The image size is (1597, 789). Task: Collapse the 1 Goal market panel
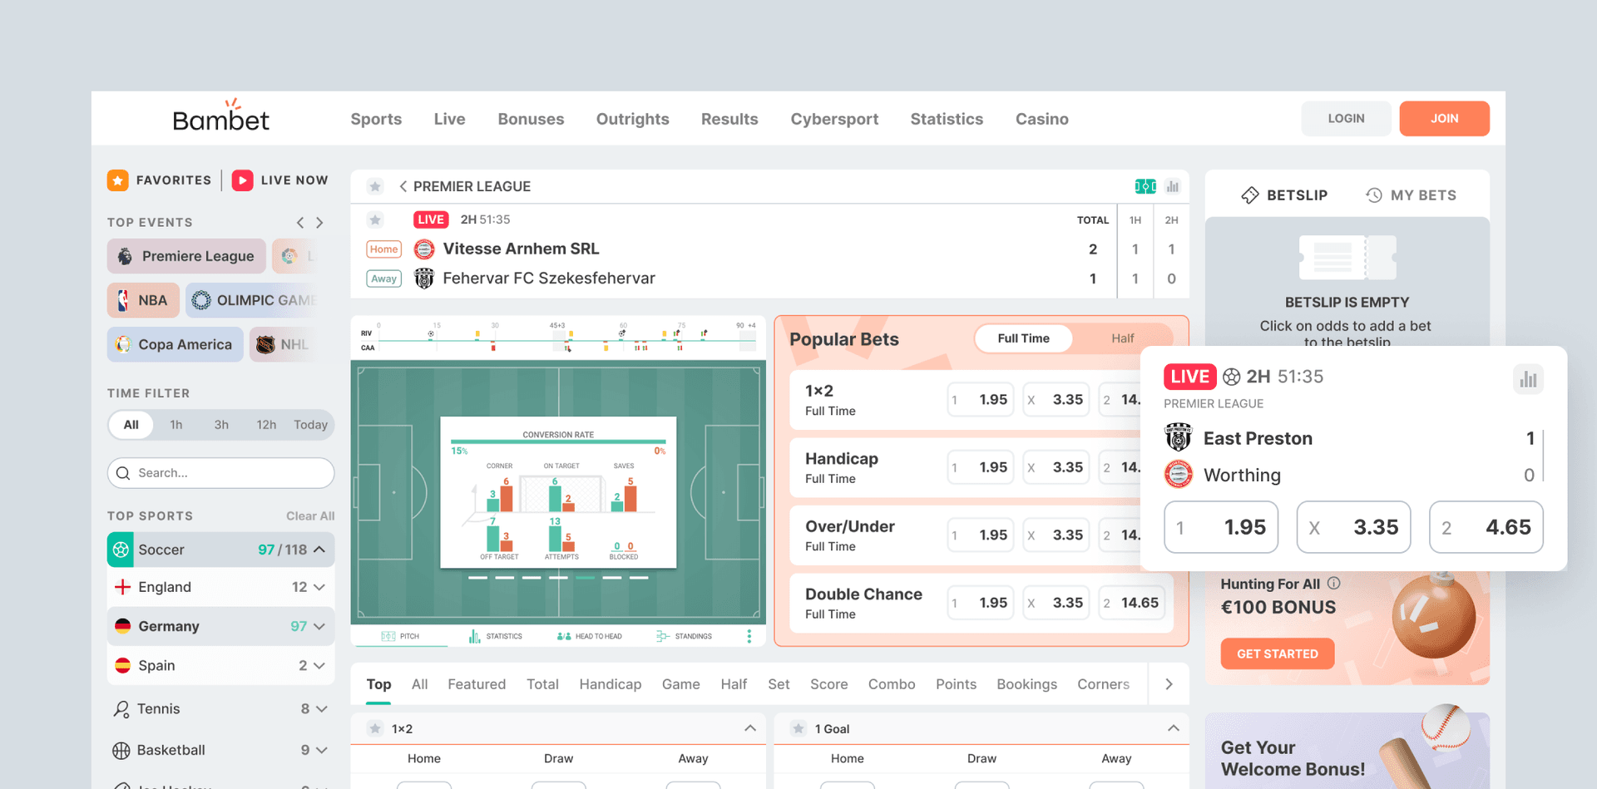point(1174,728)
